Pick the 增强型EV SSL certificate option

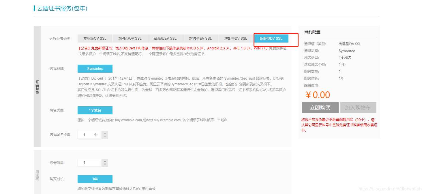click(x=200, y=39)
